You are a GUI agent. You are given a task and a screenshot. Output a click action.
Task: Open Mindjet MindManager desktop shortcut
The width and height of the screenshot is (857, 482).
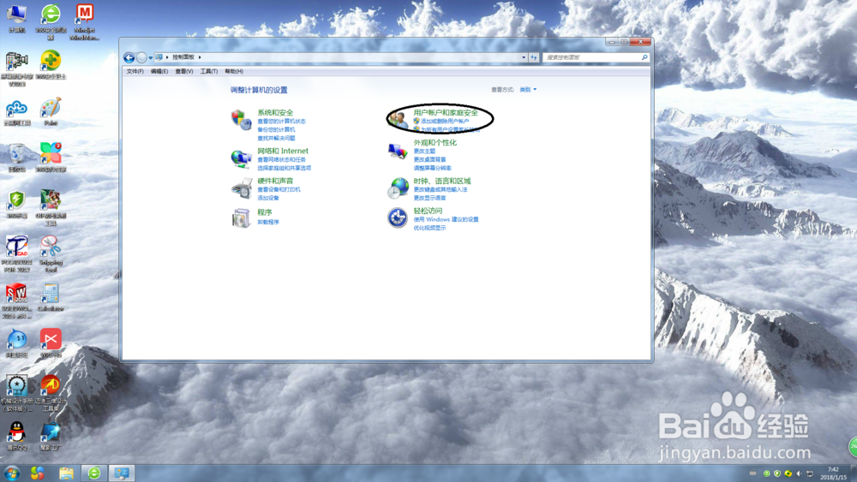[84, 22]
